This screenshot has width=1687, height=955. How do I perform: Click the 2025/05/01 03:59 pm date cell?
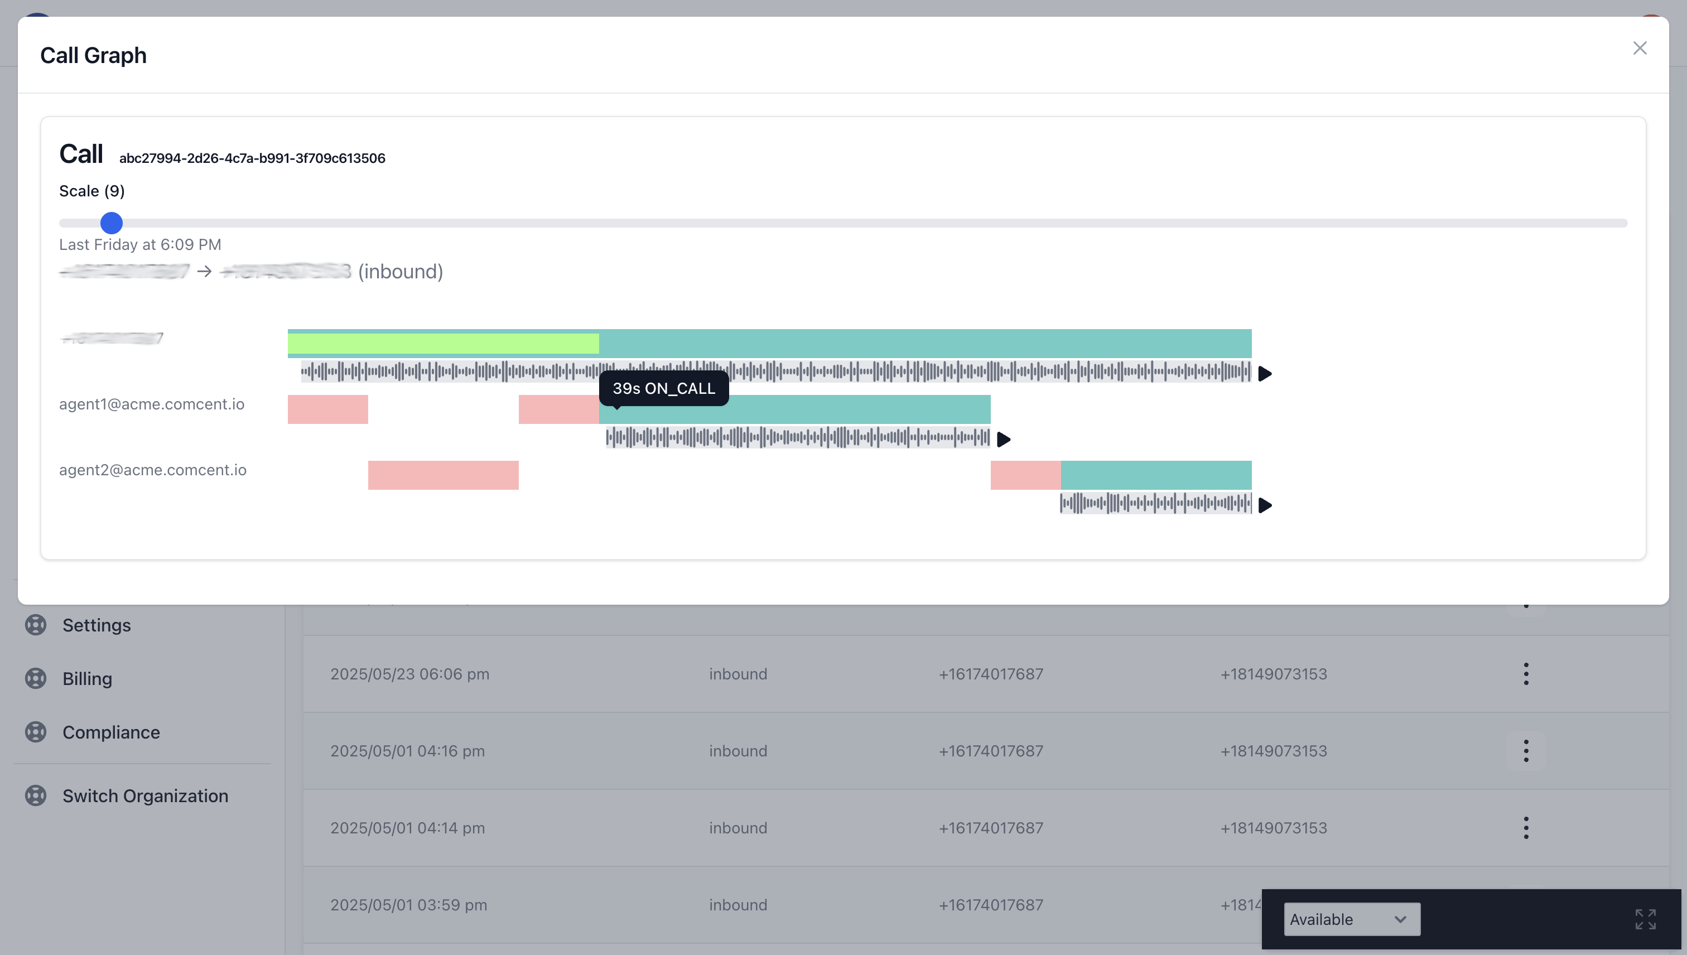click(408, 904)
